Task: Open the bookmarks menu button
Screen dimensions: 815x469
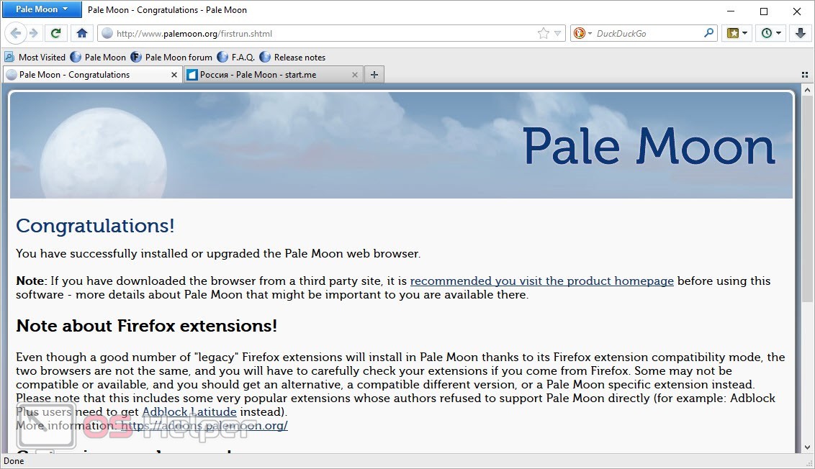Action: [733, 33]
